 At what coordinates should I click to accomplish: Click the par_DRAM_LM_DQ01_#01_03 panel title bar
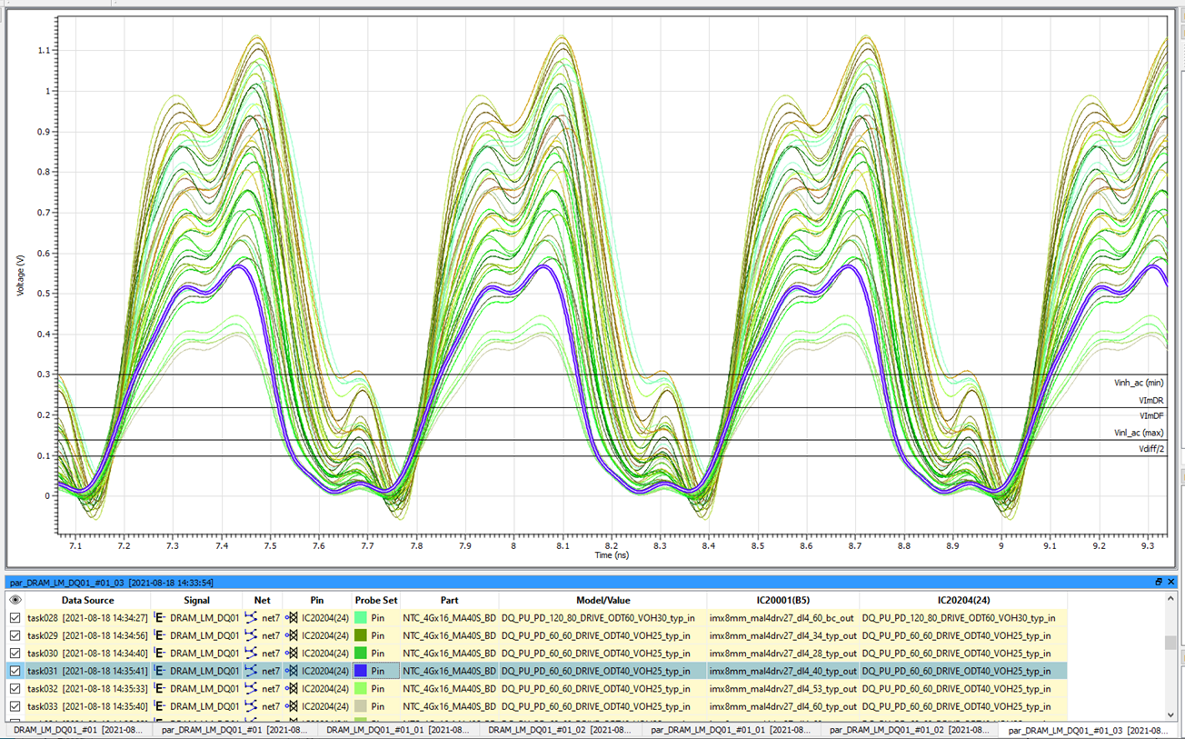click(109, 582)
